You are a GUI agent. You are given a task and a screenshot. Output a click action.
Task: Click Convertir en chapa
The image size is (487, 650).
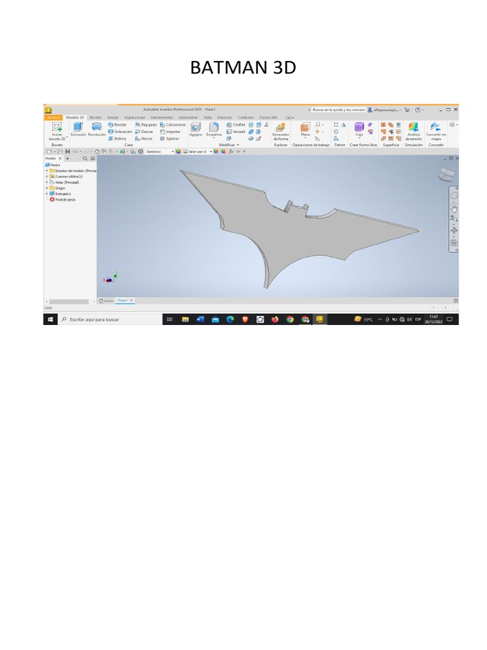pyautogui.click(x=436, y=131)
